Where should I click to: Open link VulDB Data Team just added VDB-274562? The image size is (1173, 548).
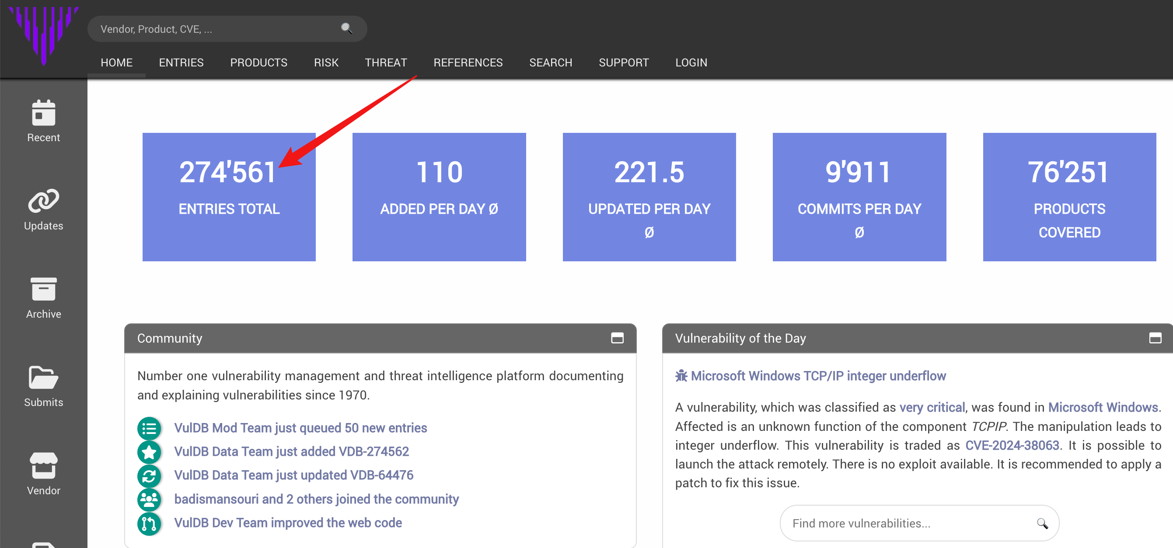291,451
